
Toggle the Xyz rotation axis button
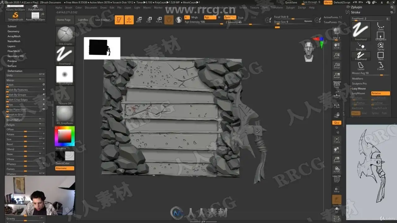(x=337, y=123)
